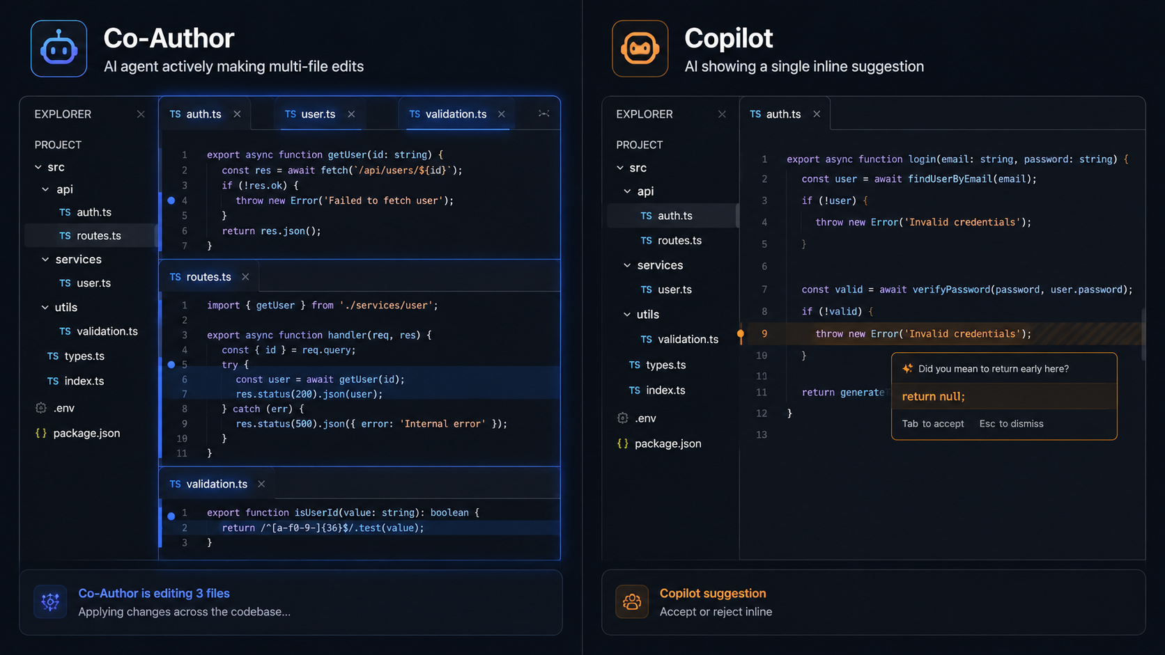Viewport: 1165px width, 655px height.
Task: Close the auth.ts tab in Co-Author
Action: 237,114
